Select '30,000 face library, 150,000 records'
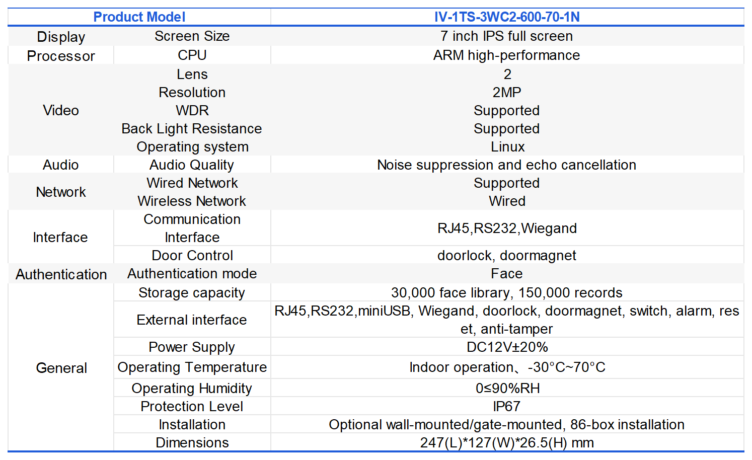The height and width of the screenshot is (460, 752). pyautogui.click(x=507, y=293)
